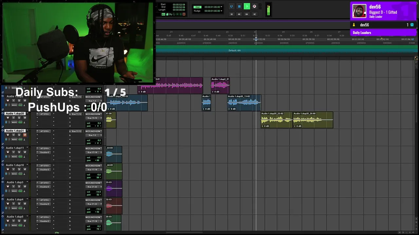
Task: Click the Rewind transport button
Action: point(239,14)
